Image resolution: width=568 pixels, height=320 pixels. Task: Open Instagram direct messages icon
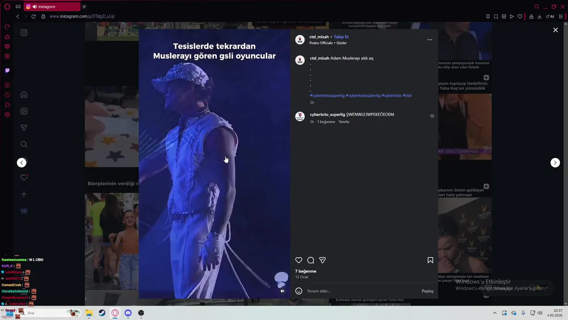tap(24, 128)
